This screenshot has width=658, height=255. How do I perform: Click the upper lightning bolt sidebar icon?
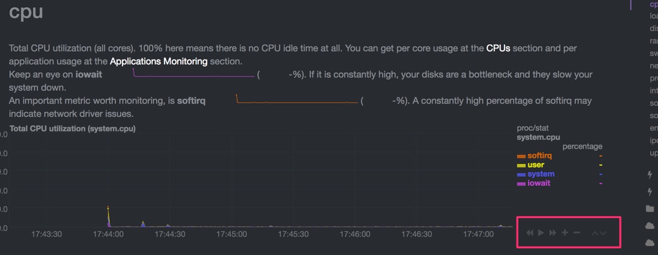tap(650, 175)
